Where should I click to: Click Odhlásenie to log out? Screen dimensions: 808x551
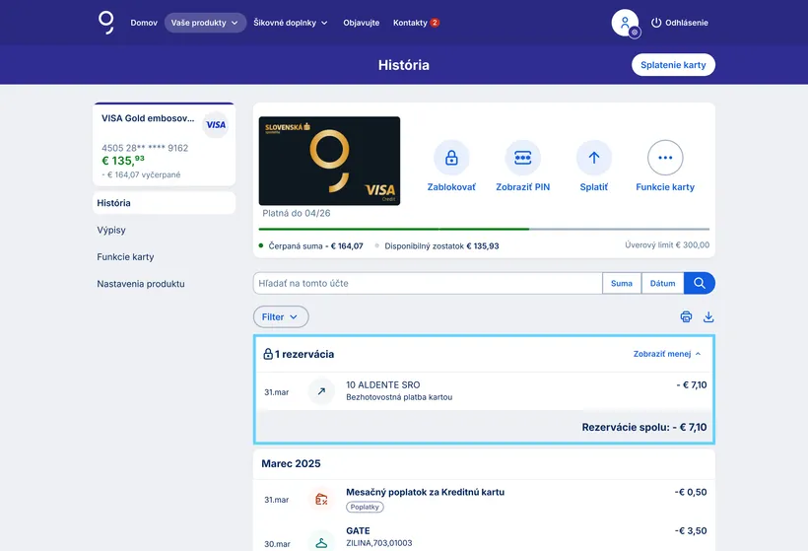click(679, 23)
